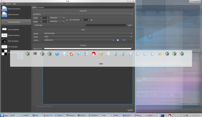Select Recent Documents in the sidebar
This screenshot has height=117, width=202.
click(16, 9)
